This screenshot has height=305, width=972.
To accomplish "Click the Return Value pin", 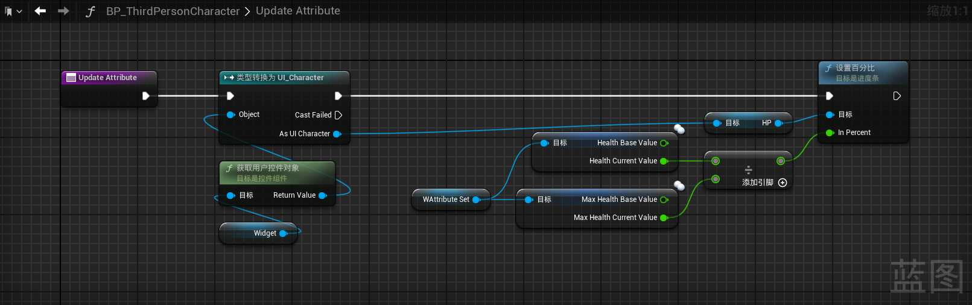I will [x=322, y=195].
